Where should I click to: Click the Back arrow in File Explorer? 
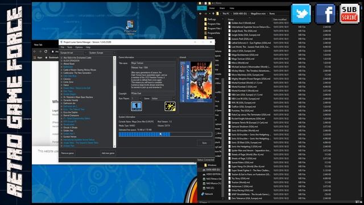click(201, 14)
